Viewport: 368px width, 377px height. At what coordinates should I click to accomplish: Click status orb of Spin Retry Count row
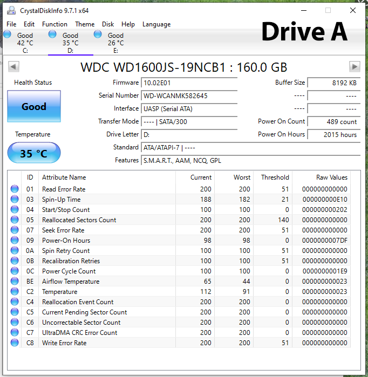pos(15,251)
